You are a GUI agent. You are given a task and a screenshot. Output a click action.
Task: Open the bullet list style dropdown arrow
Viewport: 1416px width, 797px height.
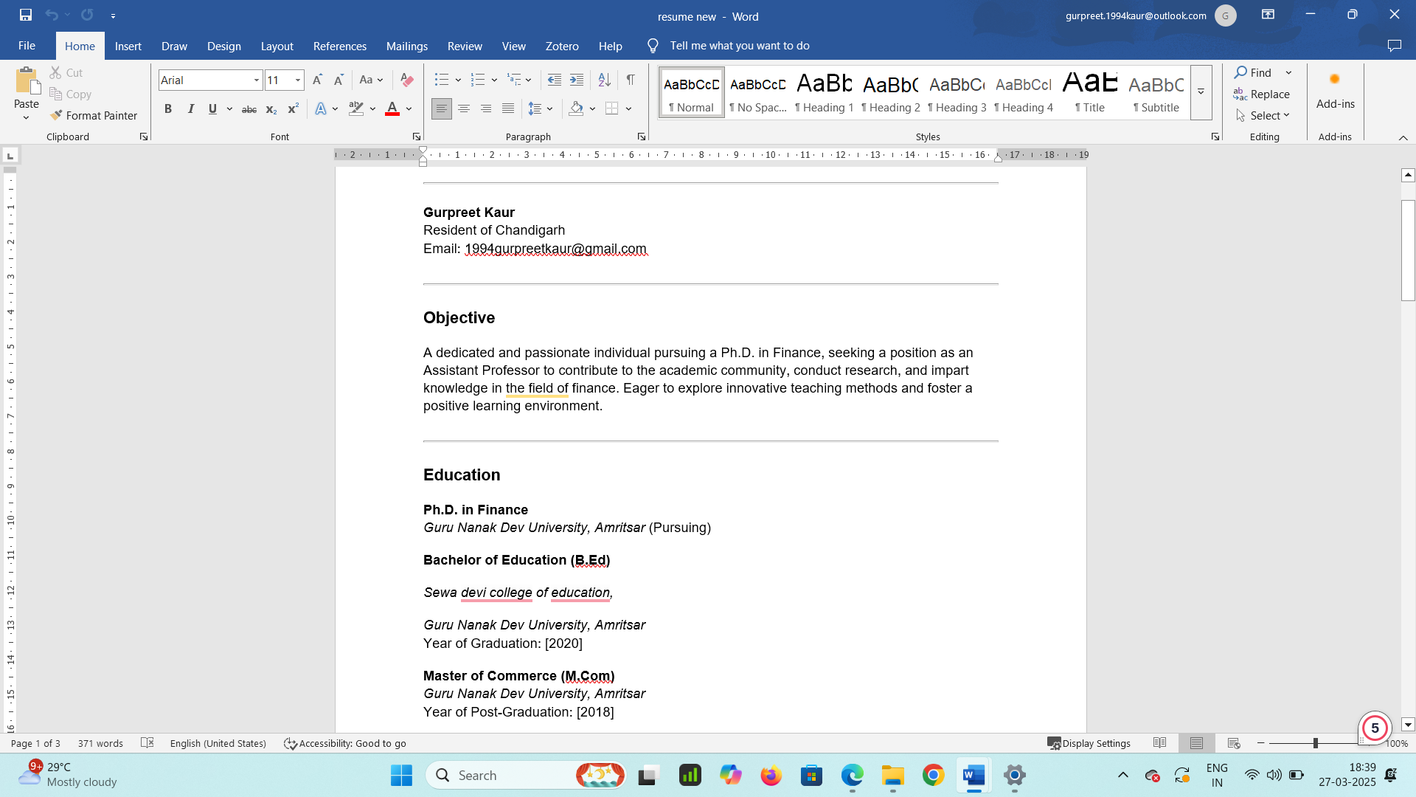point(458,80)
